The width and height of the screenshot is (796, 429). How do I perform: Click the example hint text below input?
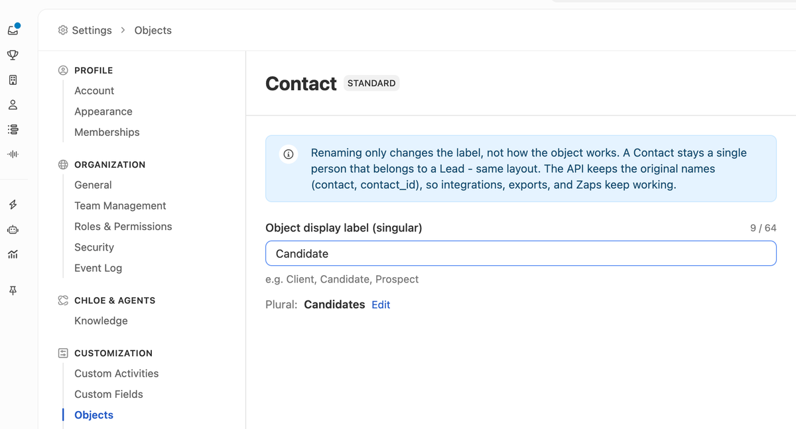(342, 279)
